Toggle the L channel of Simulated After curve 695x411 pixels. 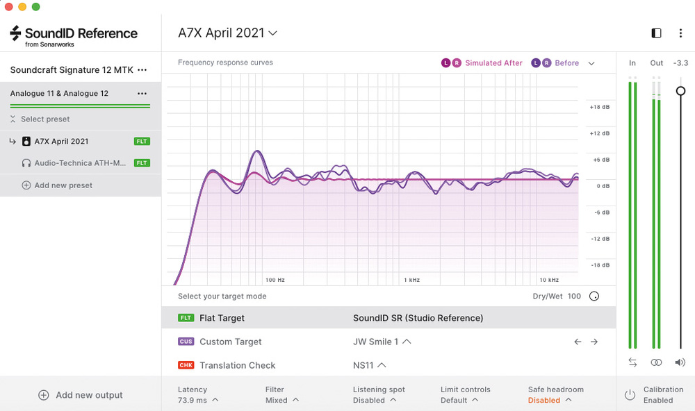pos(445,63)
